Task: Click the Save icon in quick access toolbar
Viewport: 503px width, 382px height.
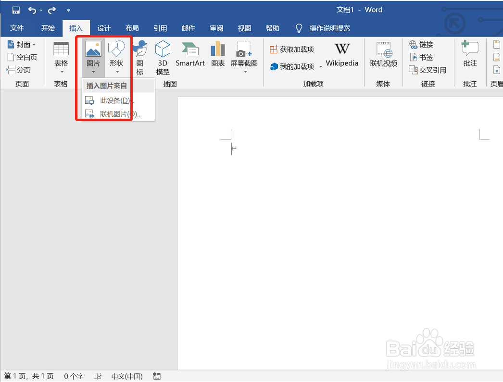Action: (16, 9)
